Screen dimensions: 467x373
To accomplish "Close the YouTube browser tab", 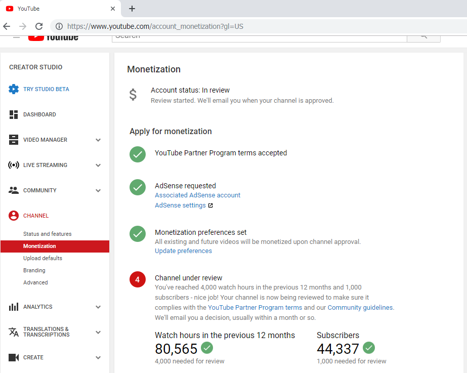I will 113,9.
